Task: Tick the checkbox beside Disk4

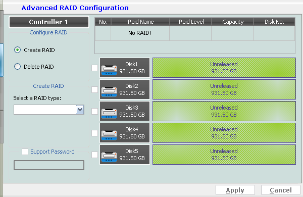Action: pos(95,133)
